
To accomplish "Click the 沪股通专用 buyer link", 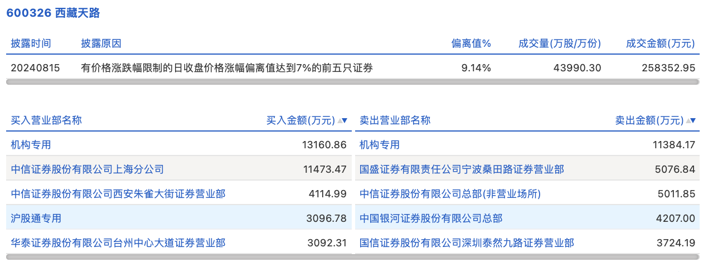I will [36, 218].
